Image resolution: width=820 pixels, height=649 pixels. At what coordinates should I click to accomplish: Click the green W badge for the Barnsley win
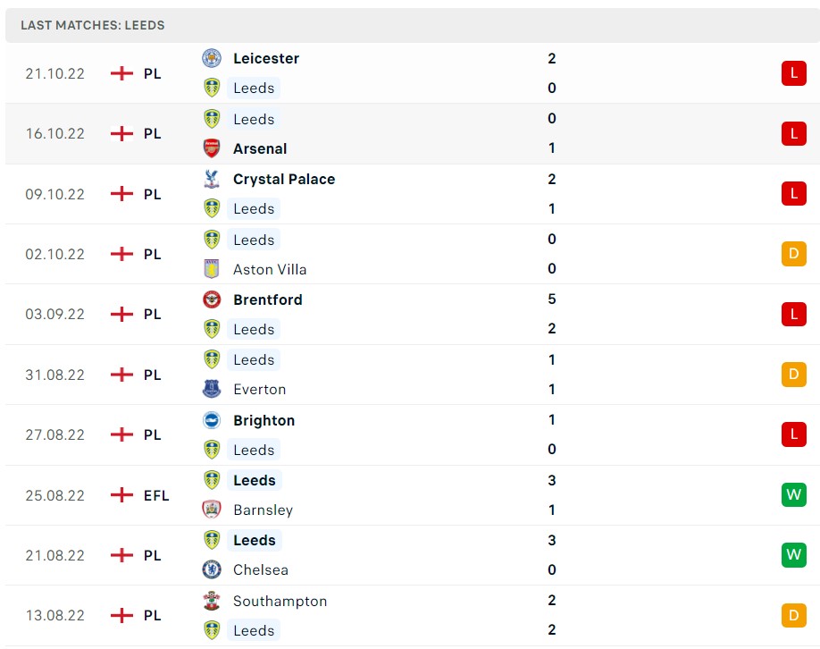click(x=793, y=494)
